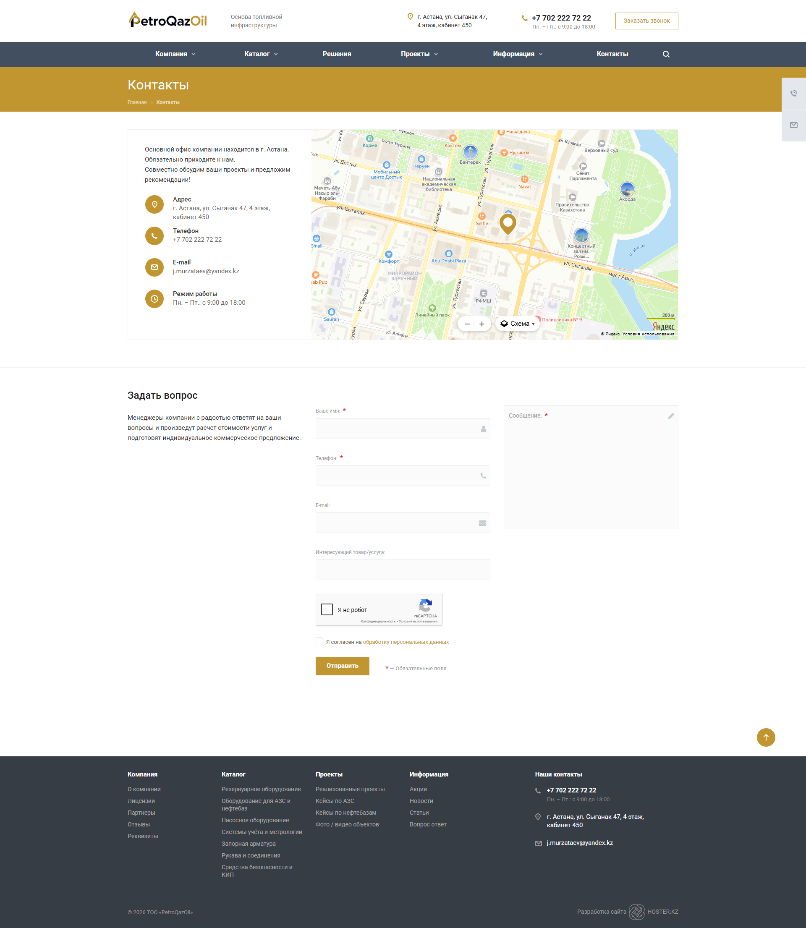Tick the personal data consent checkbox
The width and height of the screenshot is (806, 928).
(x=319, y=641)
